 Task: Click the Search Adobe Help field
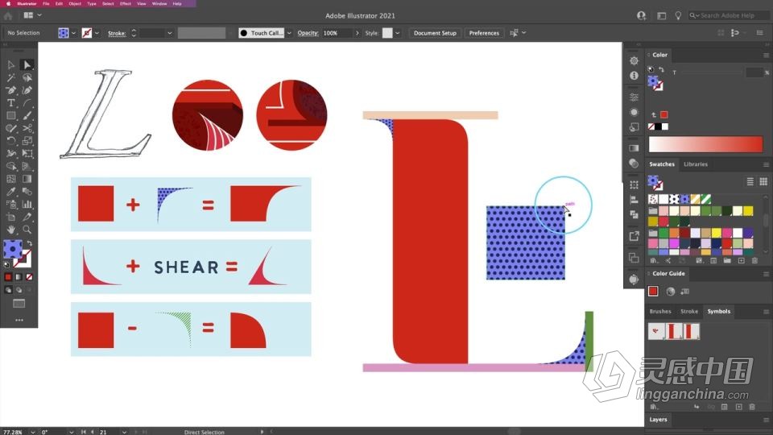(729, 15)
